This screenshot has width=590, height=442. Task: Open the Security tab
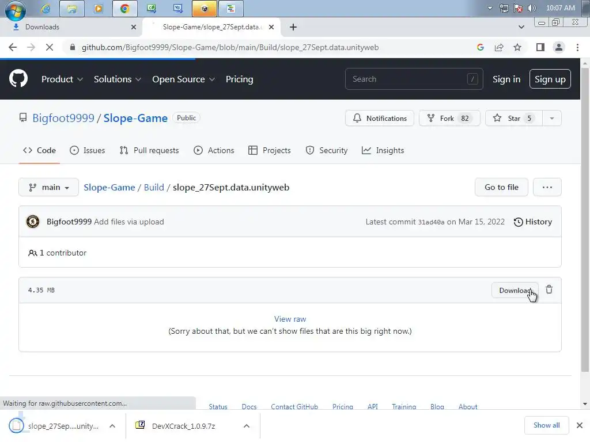[326, 150]
